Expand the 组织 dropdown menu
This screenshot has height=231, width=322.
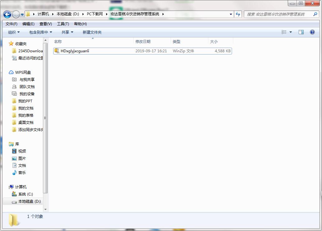point(14,32)
